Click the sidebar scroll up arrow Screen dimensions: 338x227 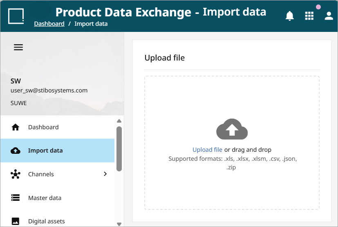click(x=119, y=121)
